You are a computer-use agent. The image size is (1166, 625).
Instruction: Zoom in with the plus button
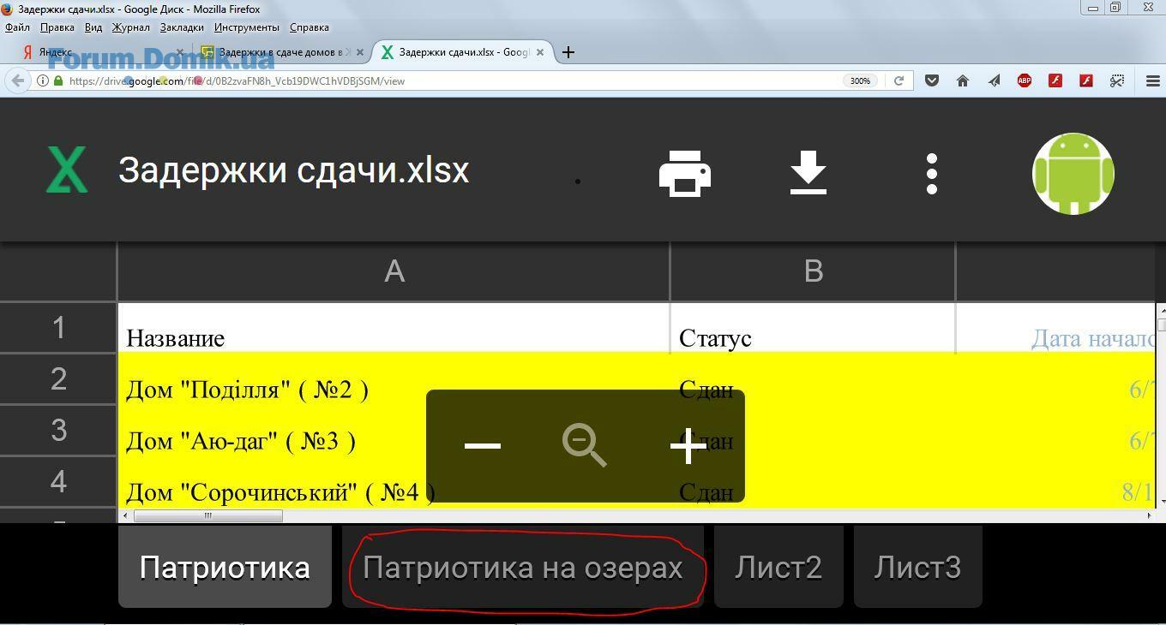[688, 446]
